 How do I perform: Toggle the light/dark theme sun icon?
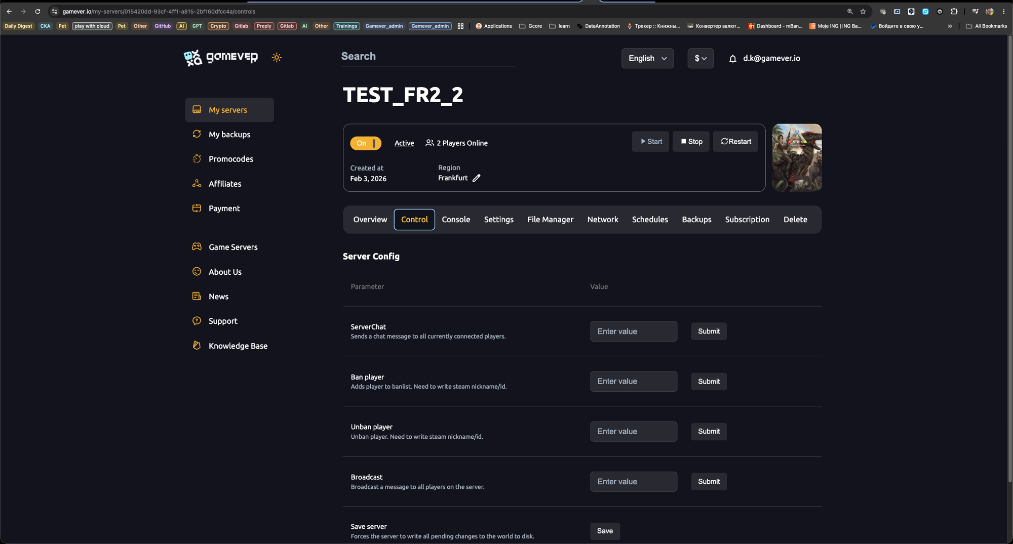coord(277,58)
